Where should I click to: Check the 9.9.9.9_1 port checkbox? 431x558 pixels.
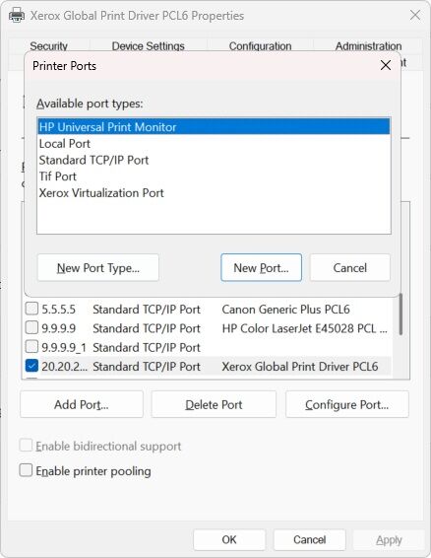(x=31, y=347)
